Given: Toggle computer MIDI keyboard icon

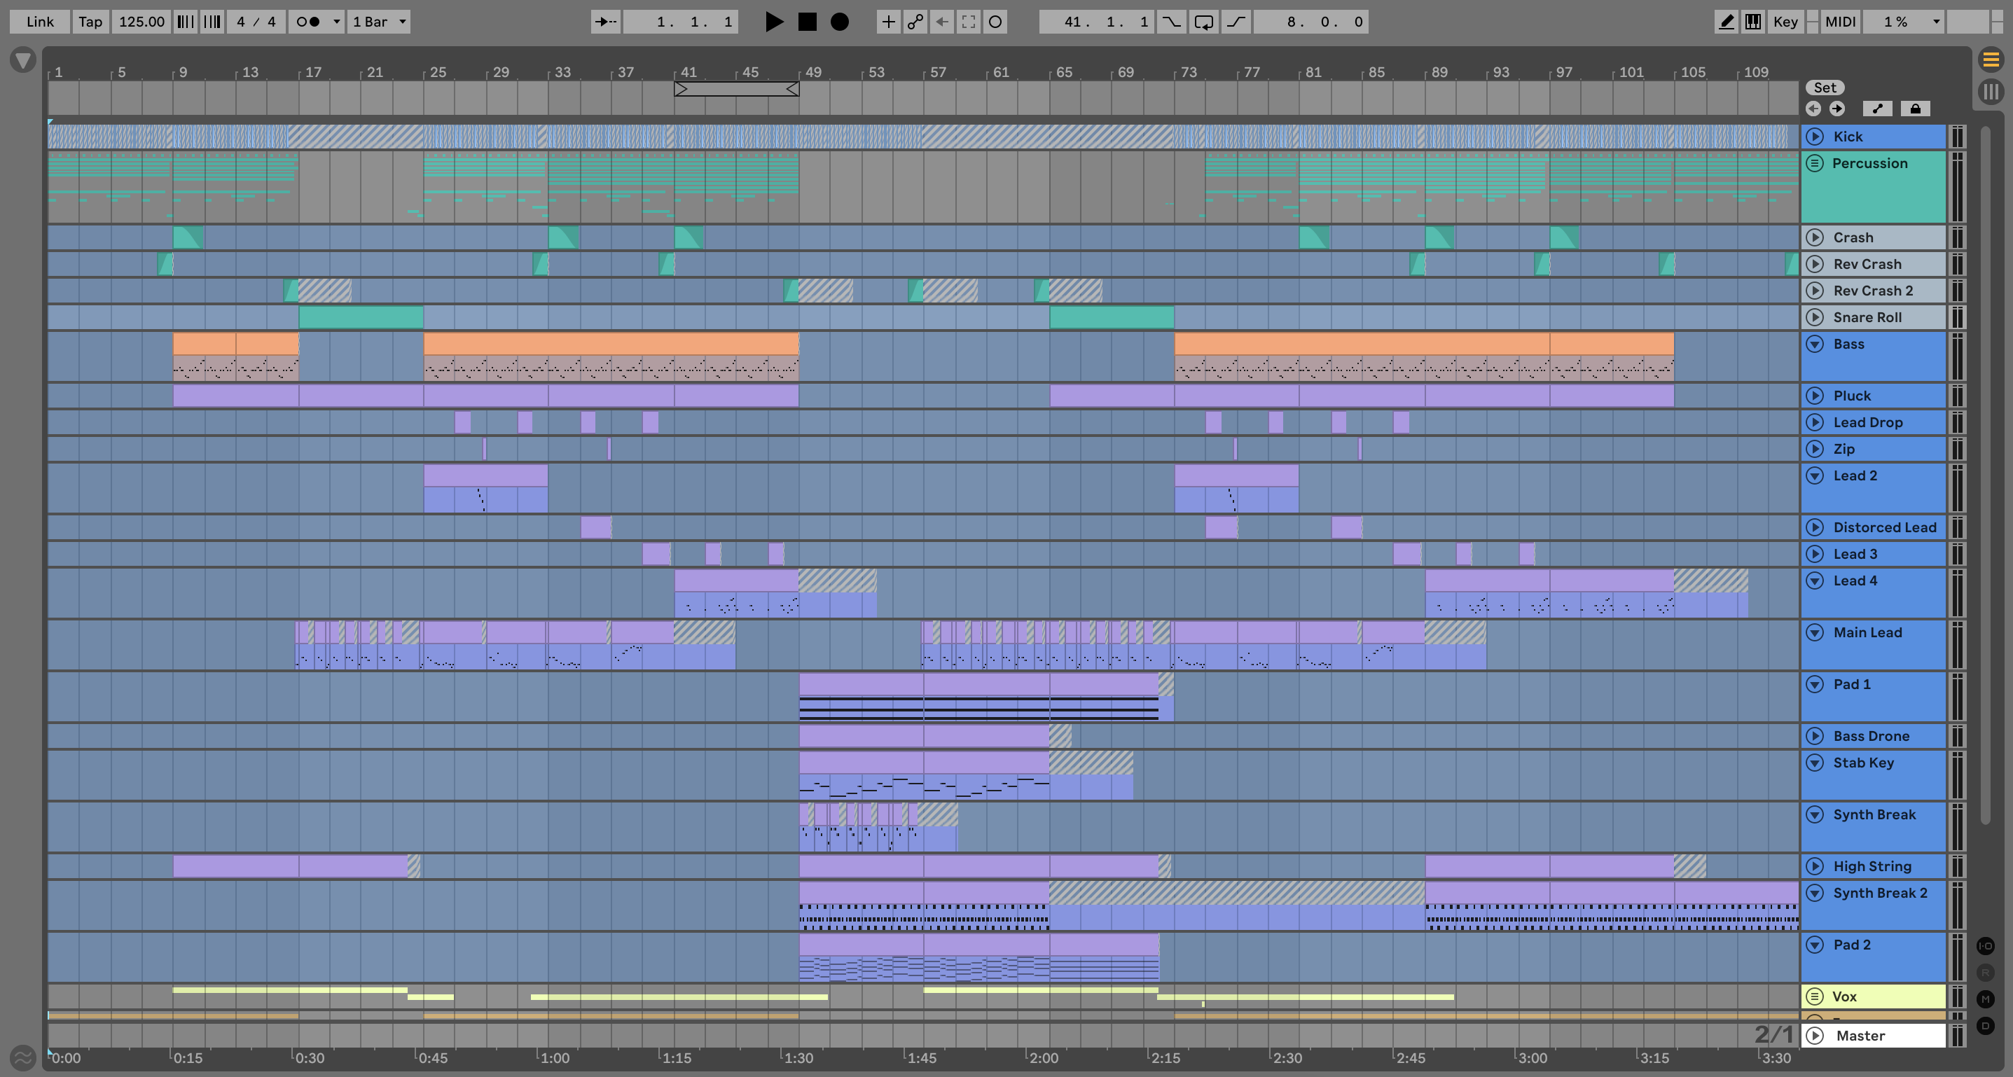Looking at the screenshot, I should (1752, 22).
